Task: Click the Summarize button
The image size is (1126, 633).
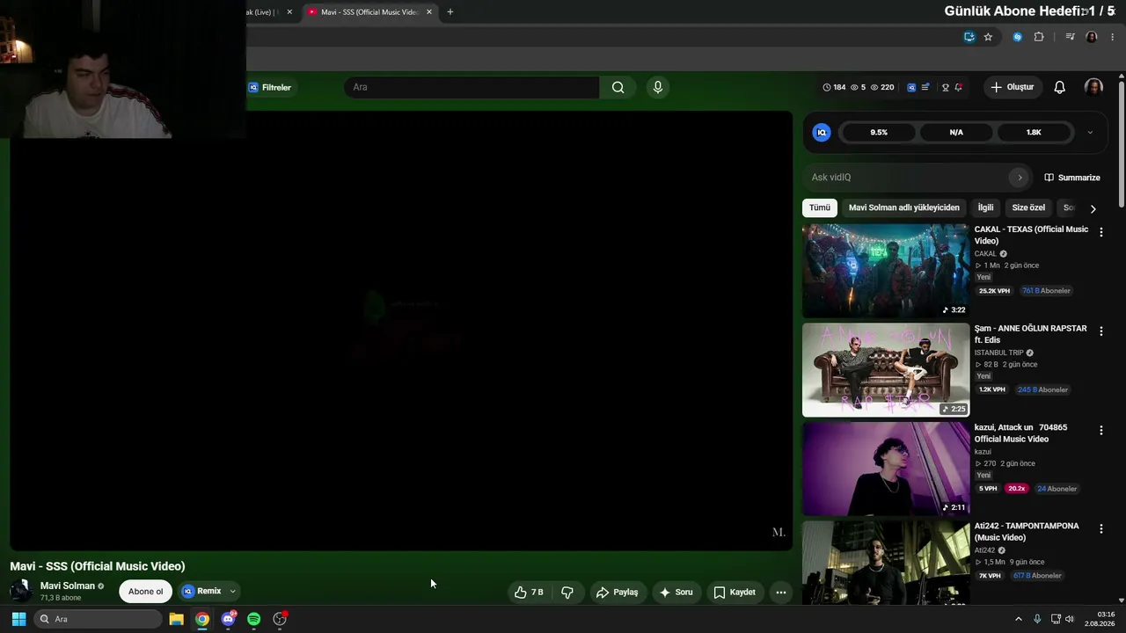Action: [x=1072, y=178]
